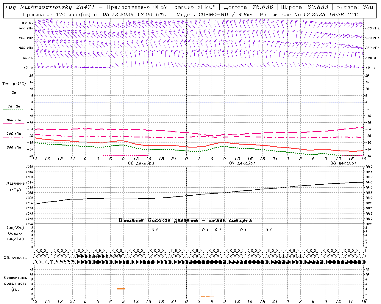
Task: Select the 'Давление' pressure panel label
Action: click(x=15, y=183)
